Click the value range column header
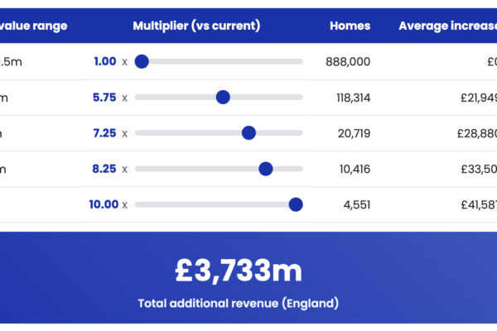 tap(33, 26)
